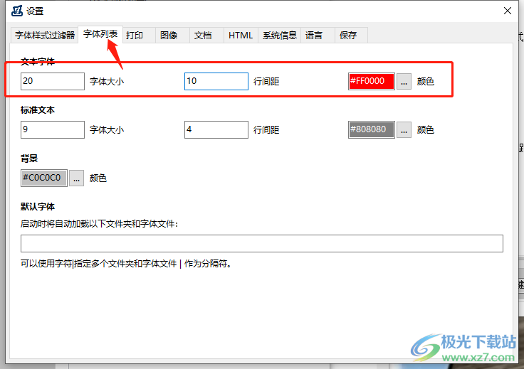This screenshot has width=524, height=369.
Task: Click the 文本字体 font size field showing 20
Action: pos(53,81)
